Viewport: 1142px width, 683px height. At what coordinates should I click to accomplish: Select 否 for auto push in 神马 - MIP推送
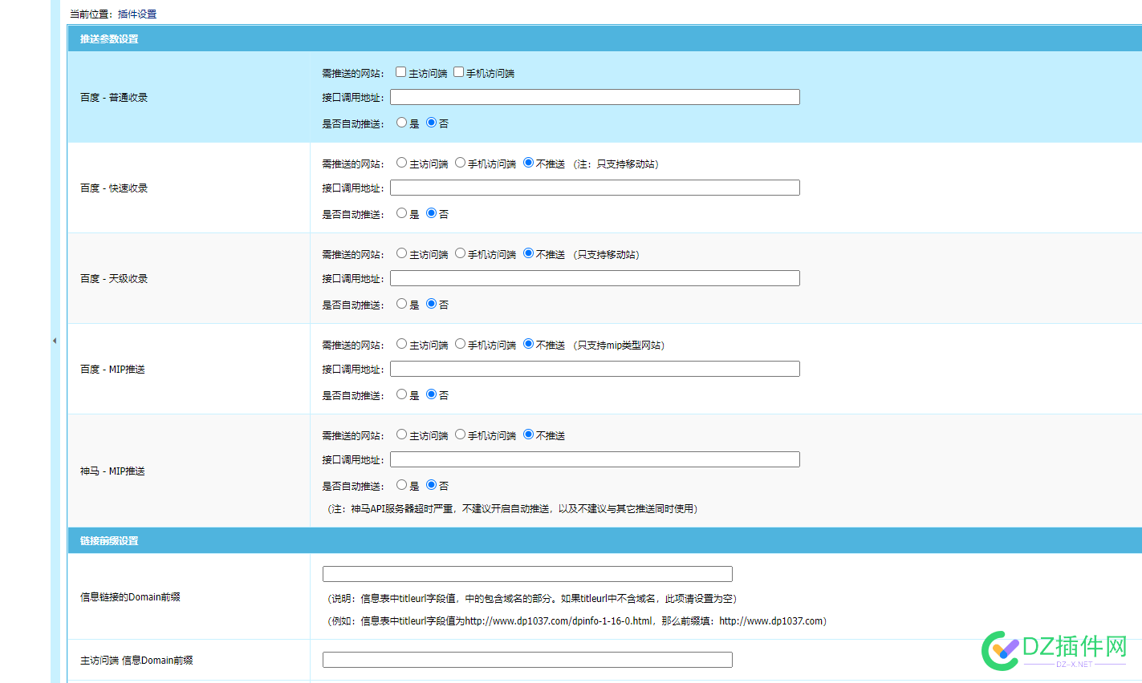point(431,485)
